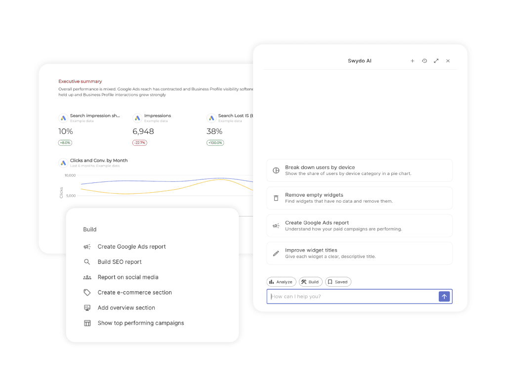The height and width of the screenshot is (386, 506).
Task: Click the pie chart icon beside Break down users
Action: point(276,171)
